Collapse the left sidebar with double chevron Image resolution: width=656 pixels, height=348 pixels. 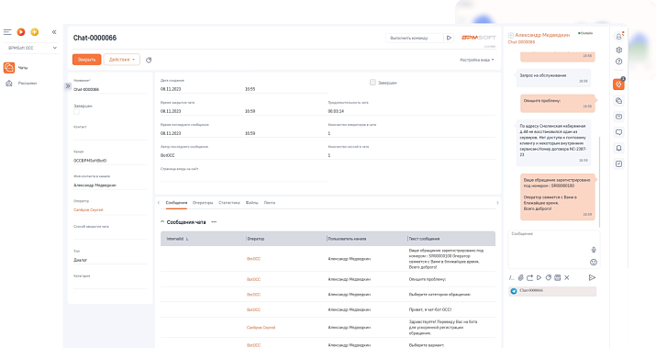54,32
